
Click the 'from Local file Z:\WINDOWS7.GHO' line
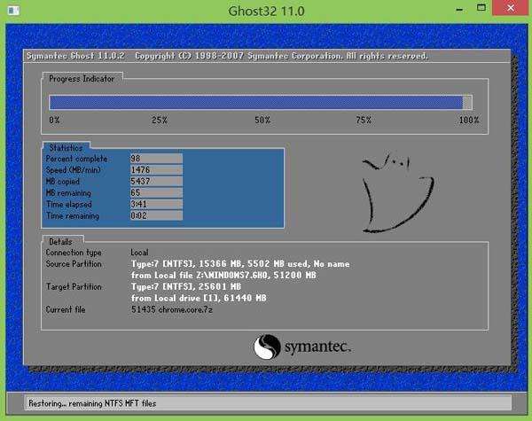(x=223, y=275)
